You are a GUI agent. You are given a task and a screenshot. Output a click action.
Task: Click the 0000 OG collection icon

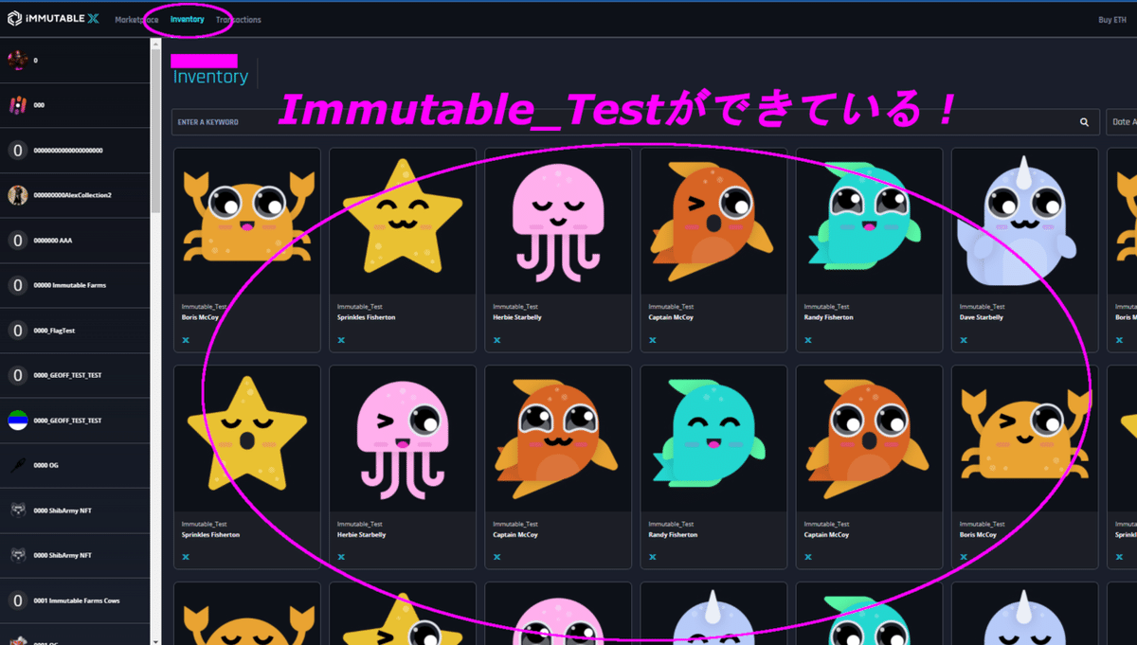point(17,465)
